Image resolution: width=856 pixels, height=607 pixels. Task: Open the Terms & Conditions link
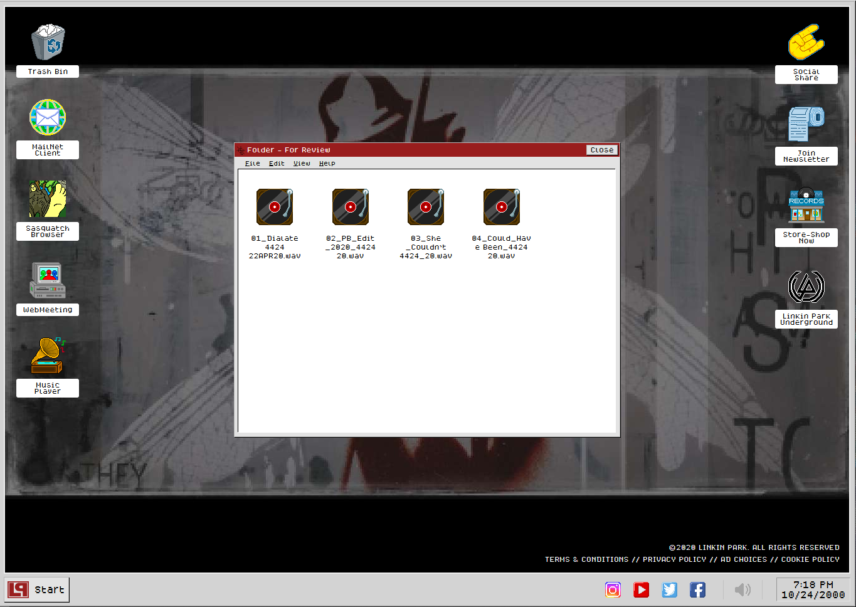(x=586, y=559)
